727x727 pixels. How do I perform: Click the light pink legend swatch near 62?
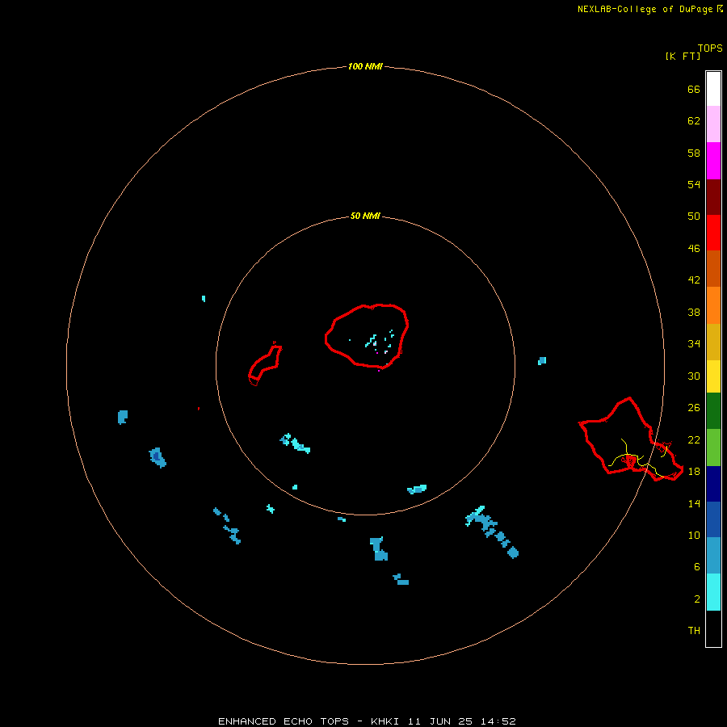pyautogui.click(x=713, y=124)
